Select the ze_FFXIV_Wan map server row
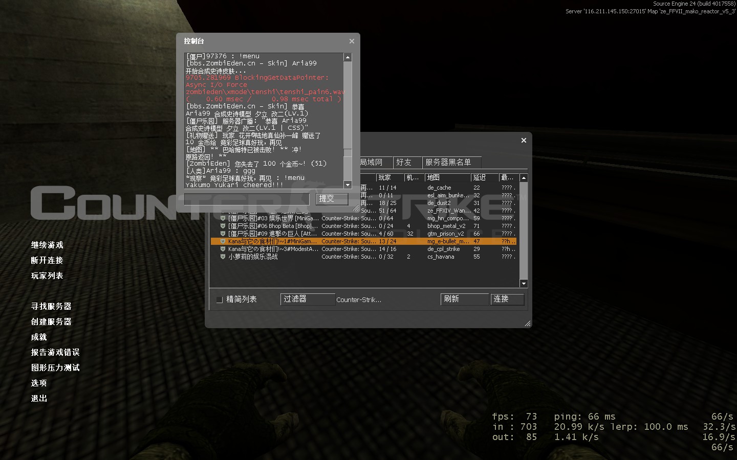 pos(439,211)
